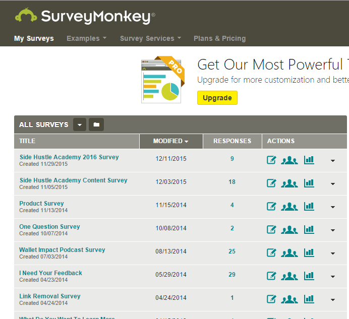
Task: View Link Removal Survey's 1 response
Action: pyautogui.click(x=232, y=298)
